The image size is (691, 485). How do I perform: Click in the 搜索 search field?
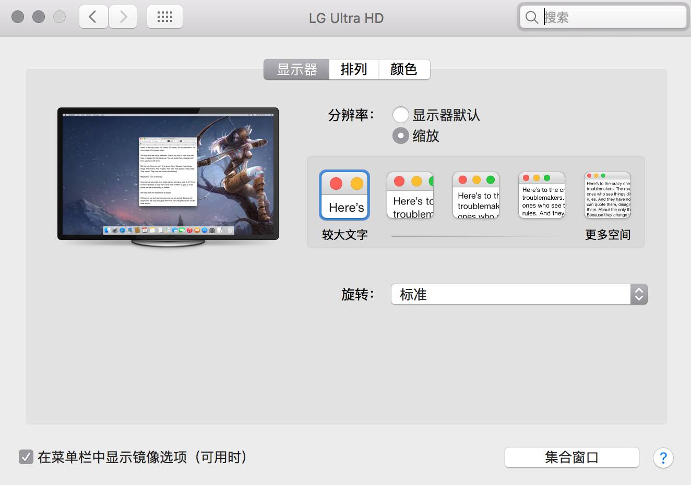603,17
